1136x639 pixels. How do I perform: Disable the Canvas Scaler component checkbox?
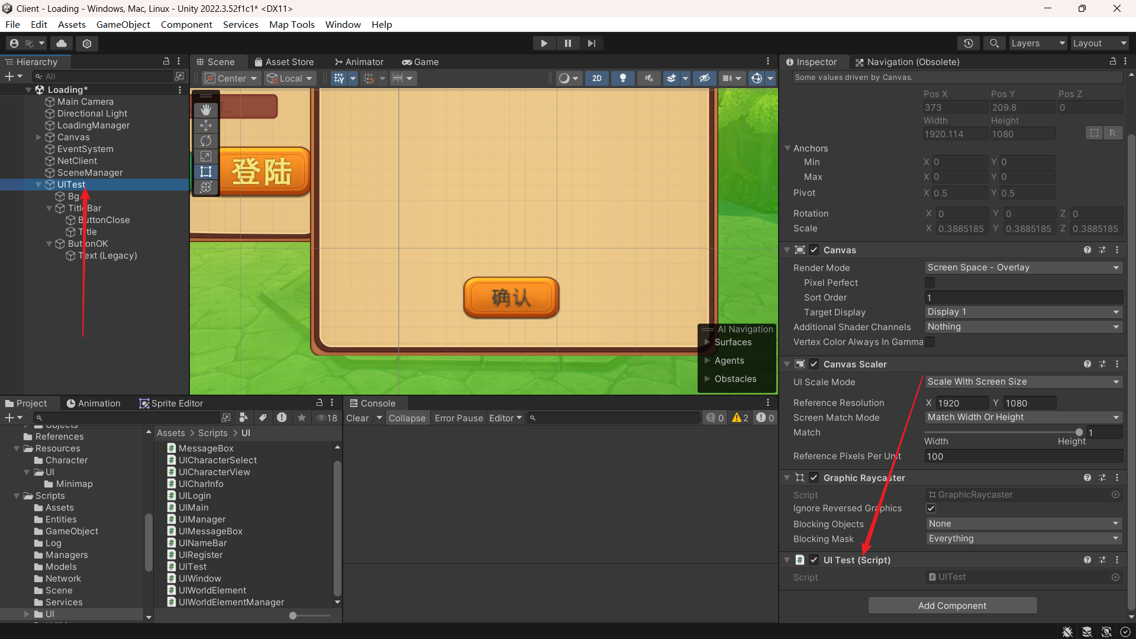[x=814, y=364]
